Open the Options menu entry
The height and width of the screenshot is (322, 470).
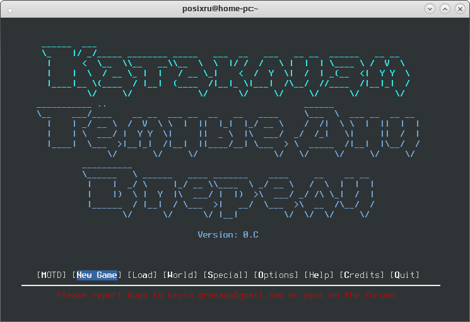(x=276, y=275)
